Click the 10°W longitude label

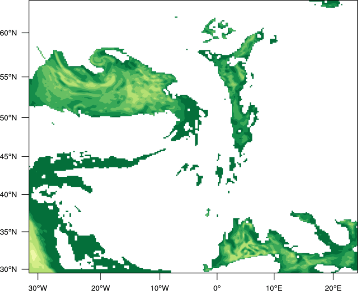(160, 288)
